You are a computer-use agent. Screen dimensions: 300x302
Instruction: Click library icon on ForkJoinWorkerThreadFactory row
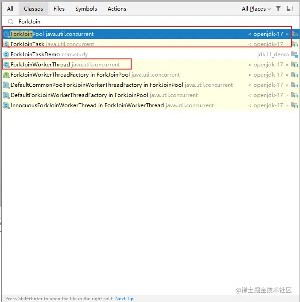pyautogui.click(x=295, y=75)
